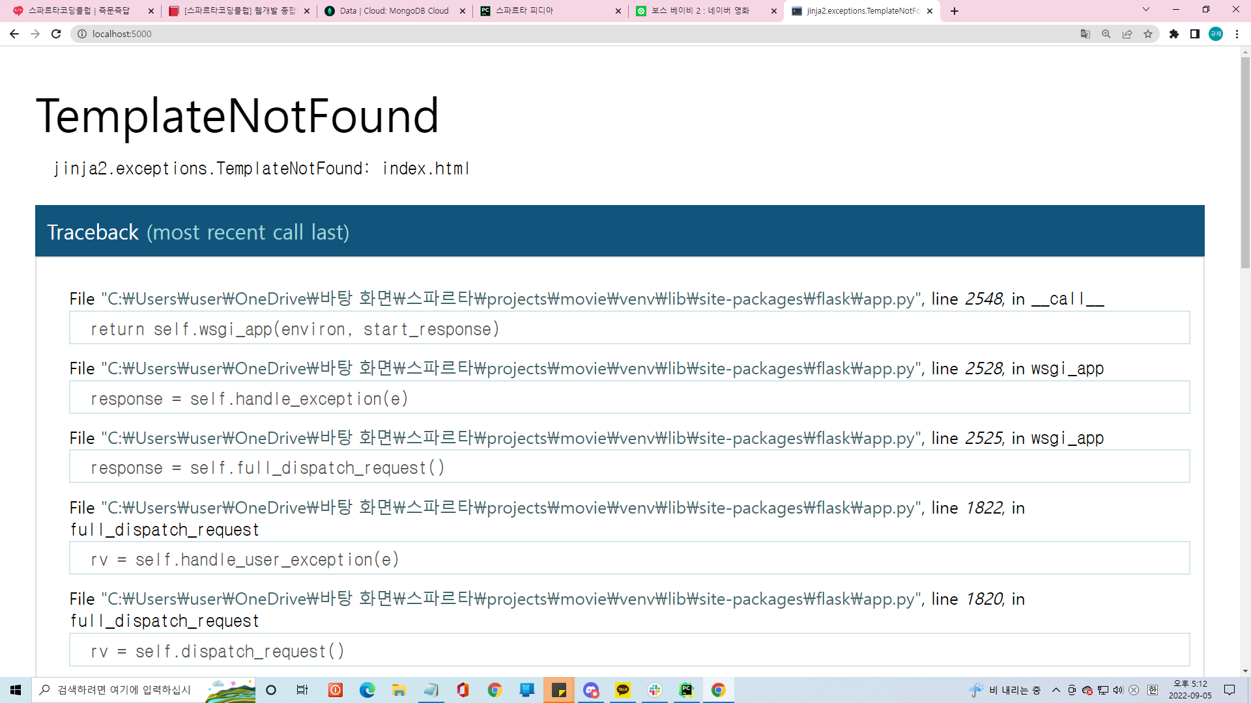The height and width of the screenshot is (703, 1251).
Task: Open active Chrome window in taskbar
Action: (719, 690)
